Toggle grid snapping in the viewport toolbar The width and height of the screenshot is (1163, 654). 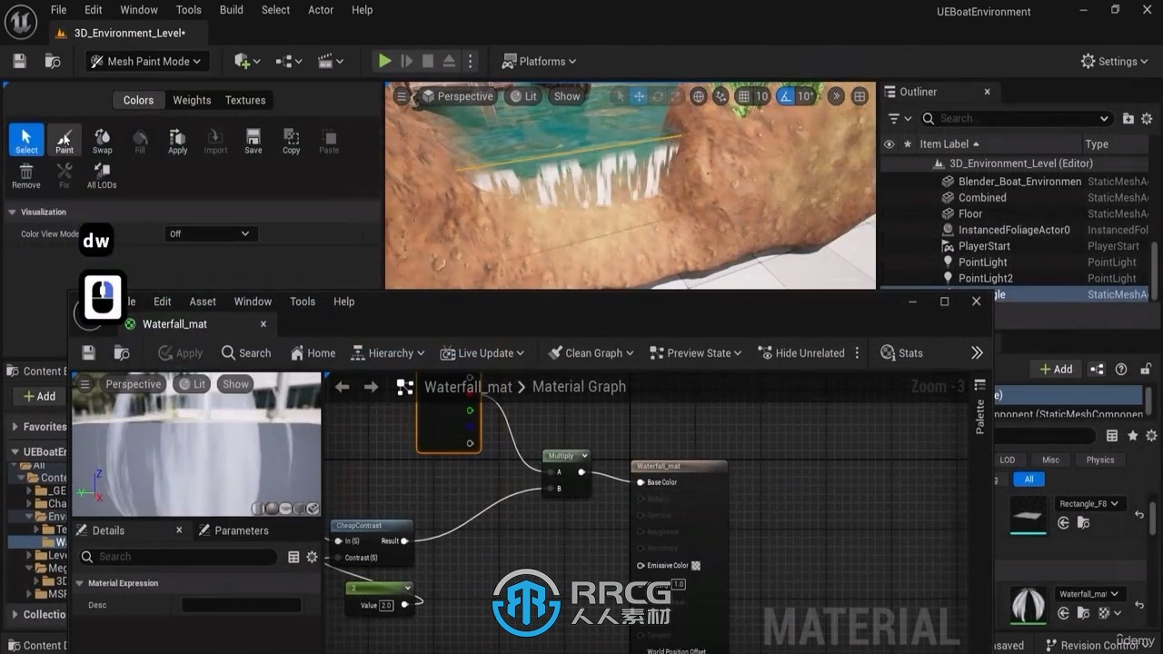pyautogui.click(x=743, y=96)
